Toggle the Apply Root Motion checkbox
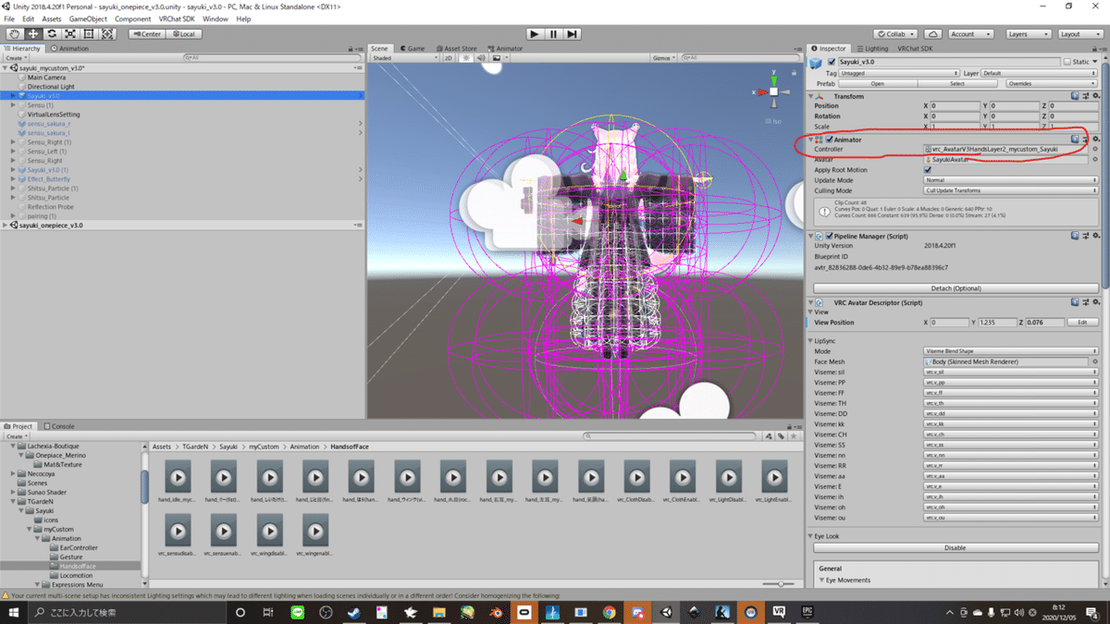The image size is (1110, 624). pyautogui.click(x=928, y=170)
